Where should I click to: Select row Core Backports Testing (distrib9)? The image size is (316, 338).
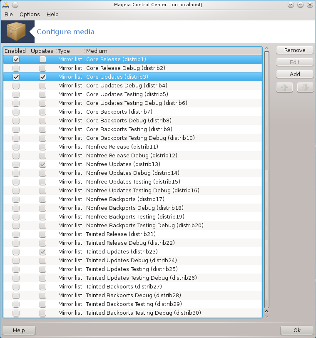[x=132, y=129]
